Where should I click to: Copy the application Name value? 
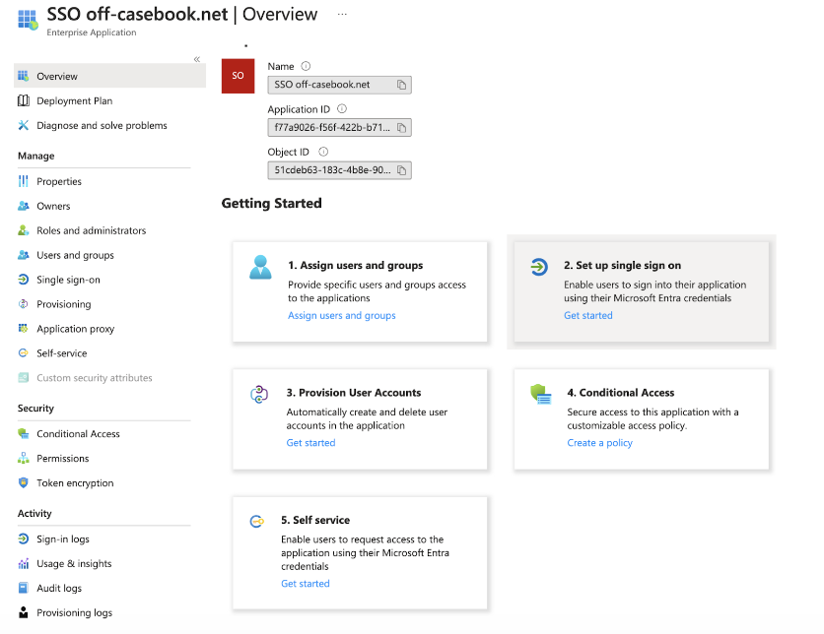(402, 85)
